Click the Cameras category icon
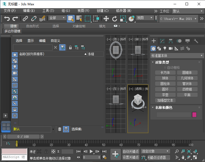 171,48
